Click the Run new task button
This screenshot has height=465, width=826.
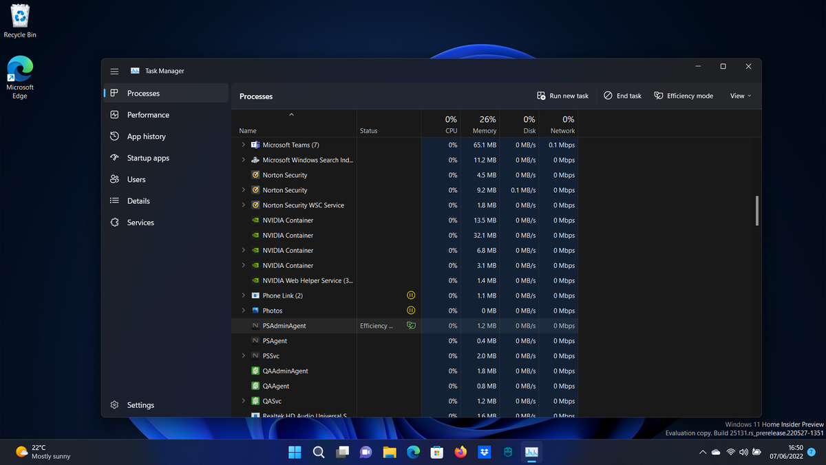coord(562,96)
